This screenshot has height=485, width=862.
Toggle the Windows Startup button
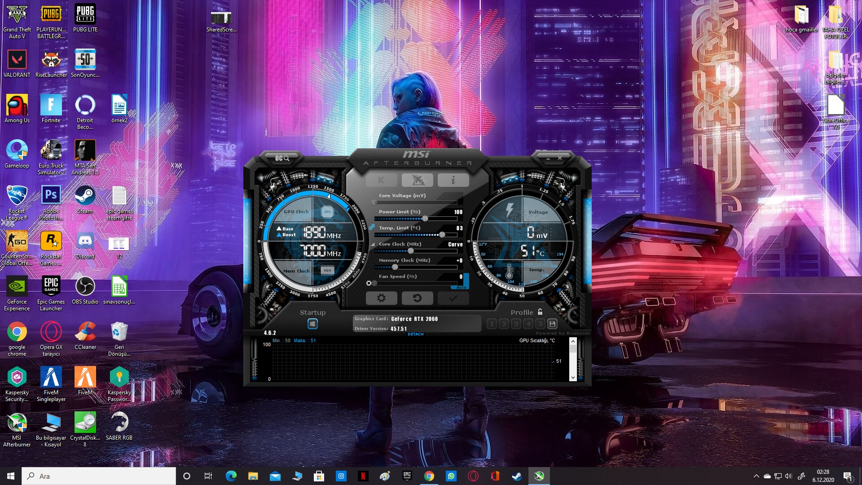312,323
